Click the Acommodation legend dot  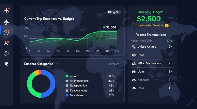click(67, 81)
